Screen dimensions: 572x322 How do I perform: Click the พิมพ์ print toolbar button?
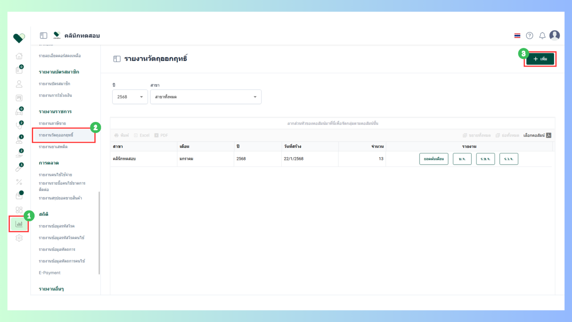[x=122, y=135]
